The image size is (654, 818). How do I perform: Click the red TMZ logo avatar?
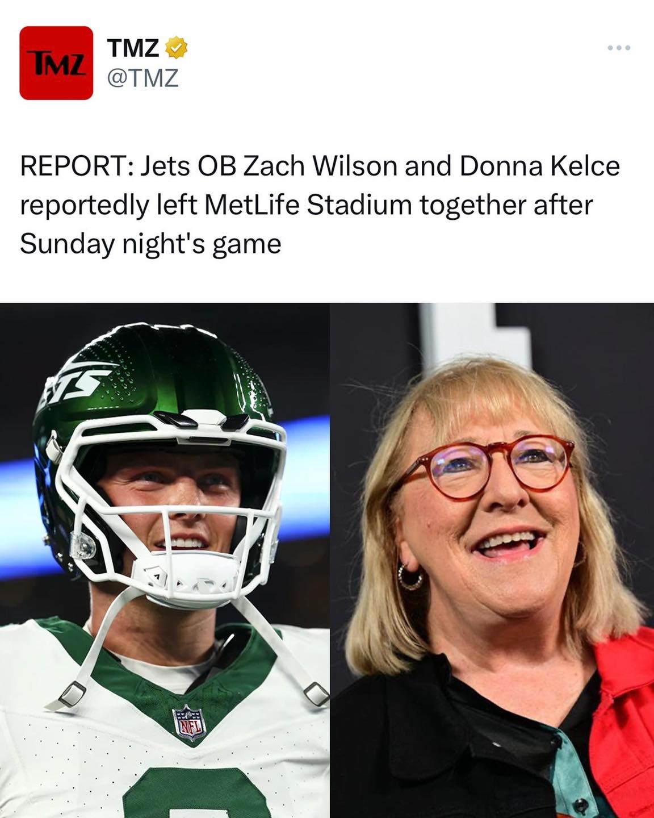click(56, 63)
